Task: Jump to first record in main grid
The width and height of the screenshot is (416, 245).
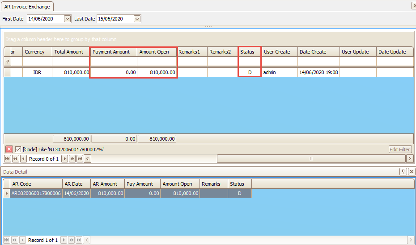Action: coord(8,159)
